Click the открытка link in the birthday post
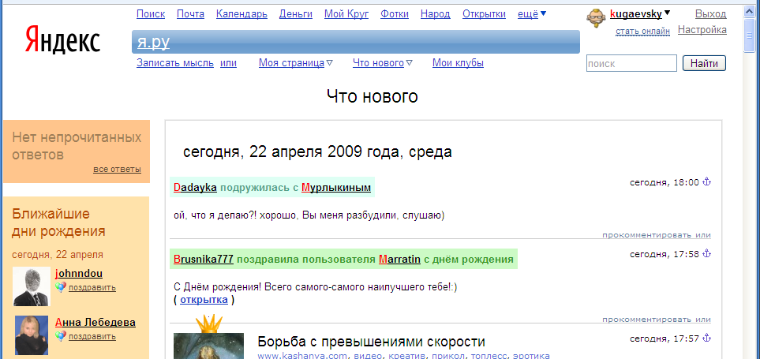760x359 pixels. coord(204,300)
